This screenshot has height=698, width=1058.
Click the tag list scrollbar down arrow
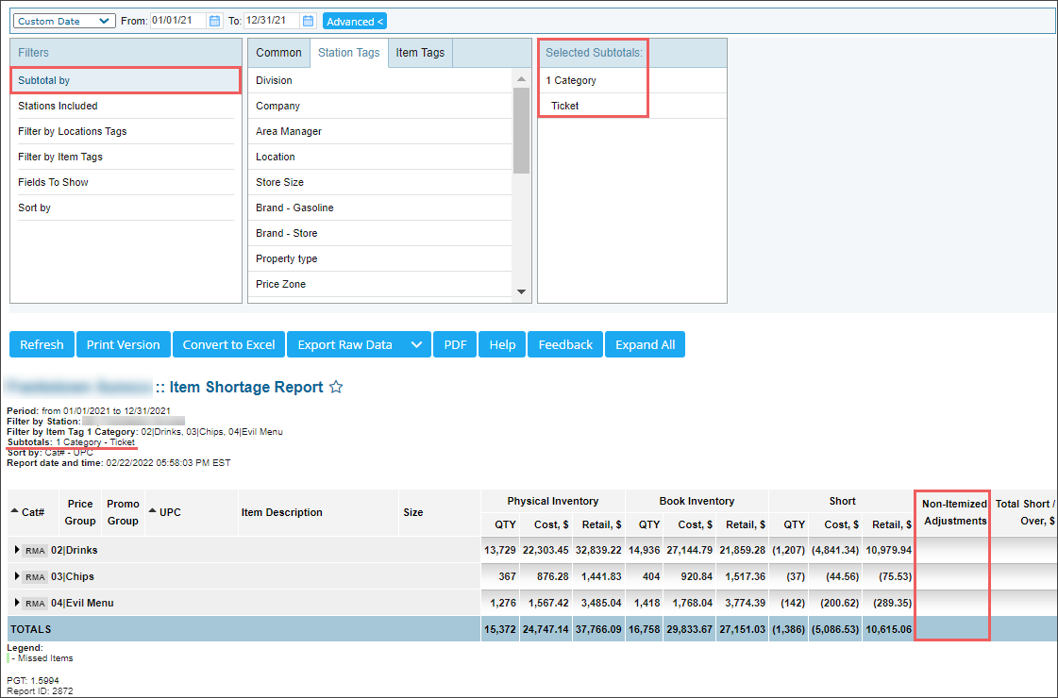522,292
